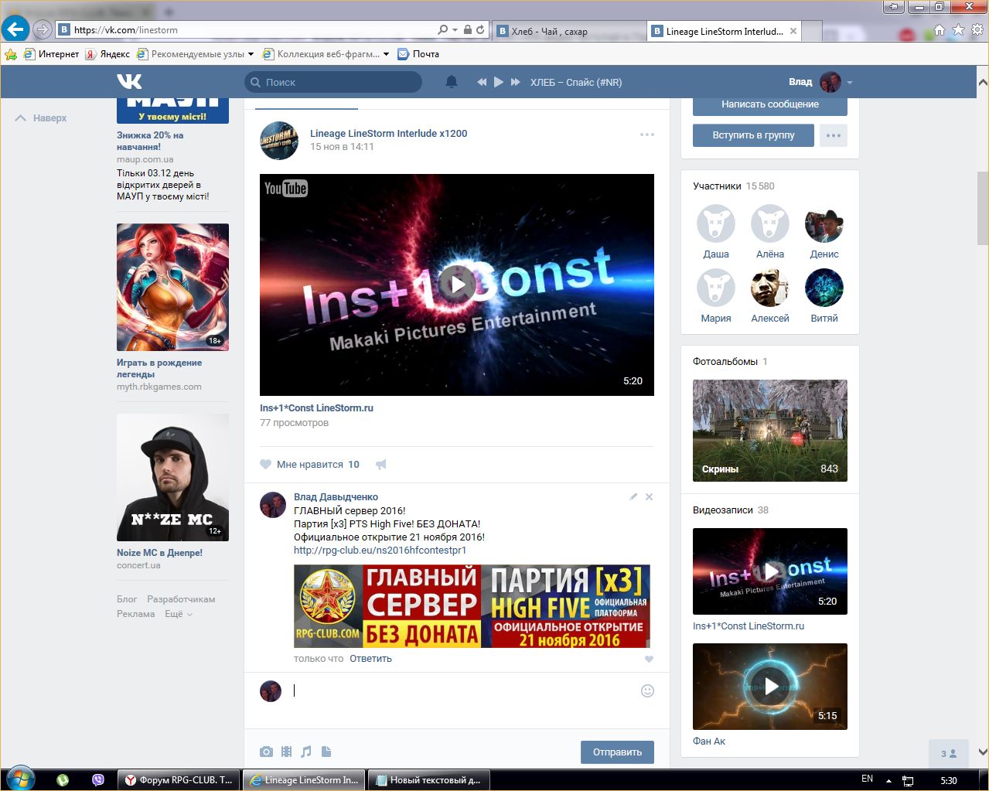Switch to Новый текстовый д... taskbar window
Screen dimensions: 989x791
[x=429, y=780]
